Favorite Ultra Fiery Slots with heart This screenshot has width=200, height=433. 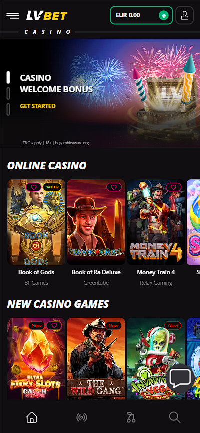[54, 325]
